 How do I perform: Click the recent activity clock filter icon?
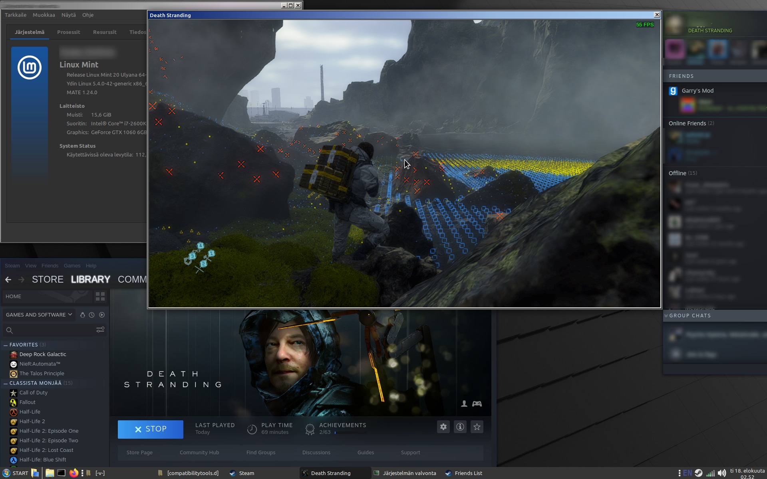tap(91, 315)
